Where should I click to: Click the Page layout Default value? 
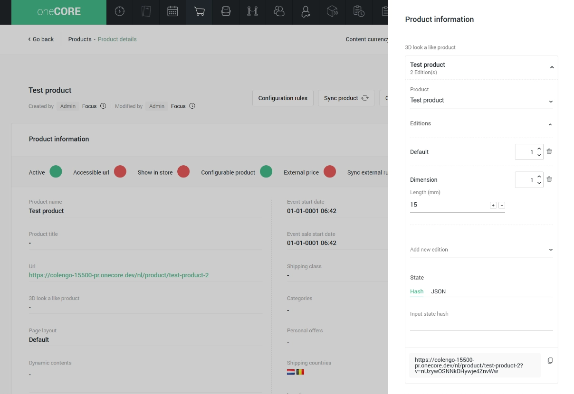coord(39,340)
